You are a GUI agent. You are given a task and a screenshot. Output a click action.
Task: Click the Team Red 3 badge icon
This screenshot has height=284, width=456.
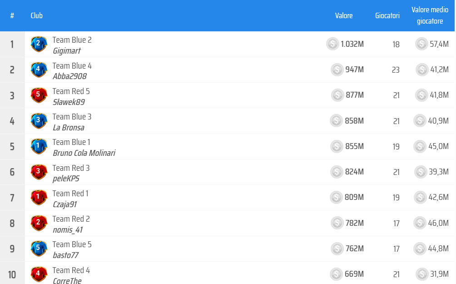pos(39,172)
